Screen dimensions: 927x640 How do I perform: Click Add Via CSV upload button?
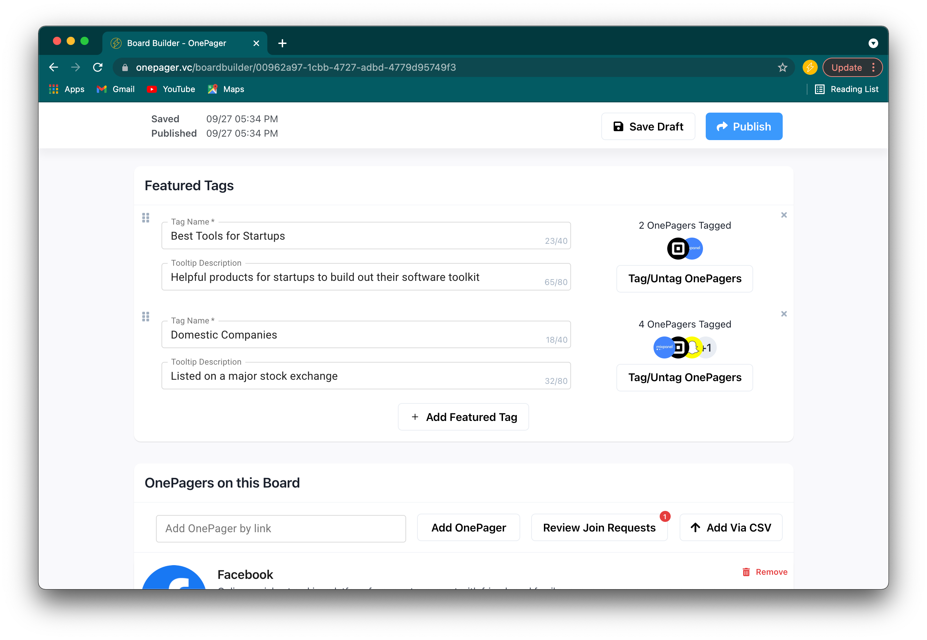(730, 528)
